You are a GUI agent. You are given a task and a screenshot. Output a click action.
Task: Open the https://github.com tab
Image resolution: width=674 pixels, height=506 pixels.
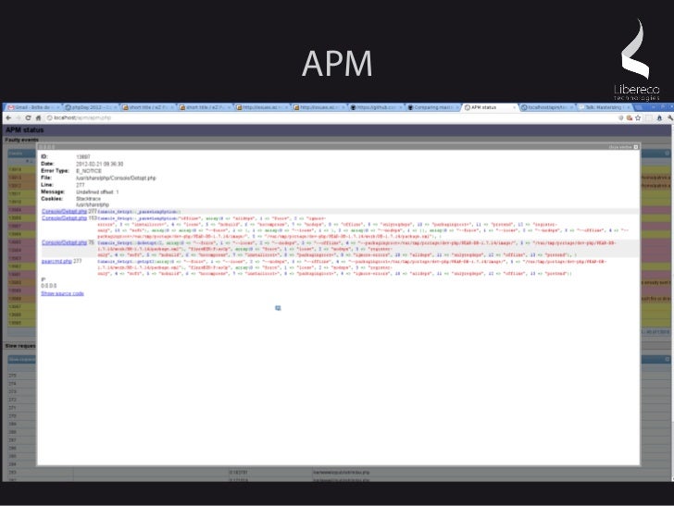click(x=376, y=107)
